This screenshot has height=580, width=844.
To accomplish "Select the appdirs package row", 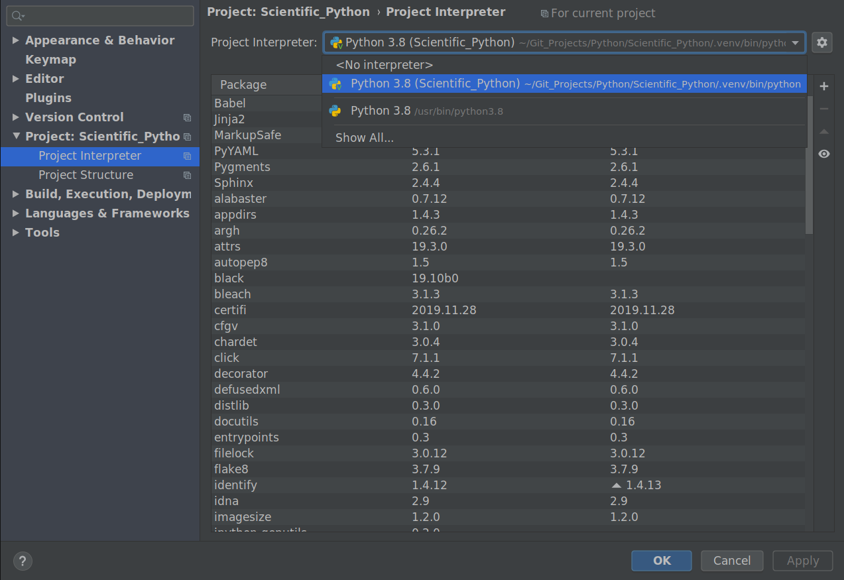I will pos(509,215).
